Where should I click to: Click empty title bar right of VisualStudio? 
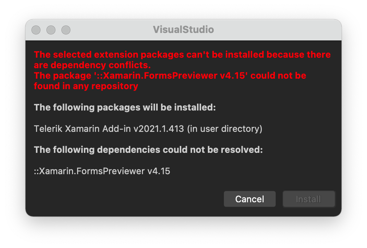click(x=277, y=30)
